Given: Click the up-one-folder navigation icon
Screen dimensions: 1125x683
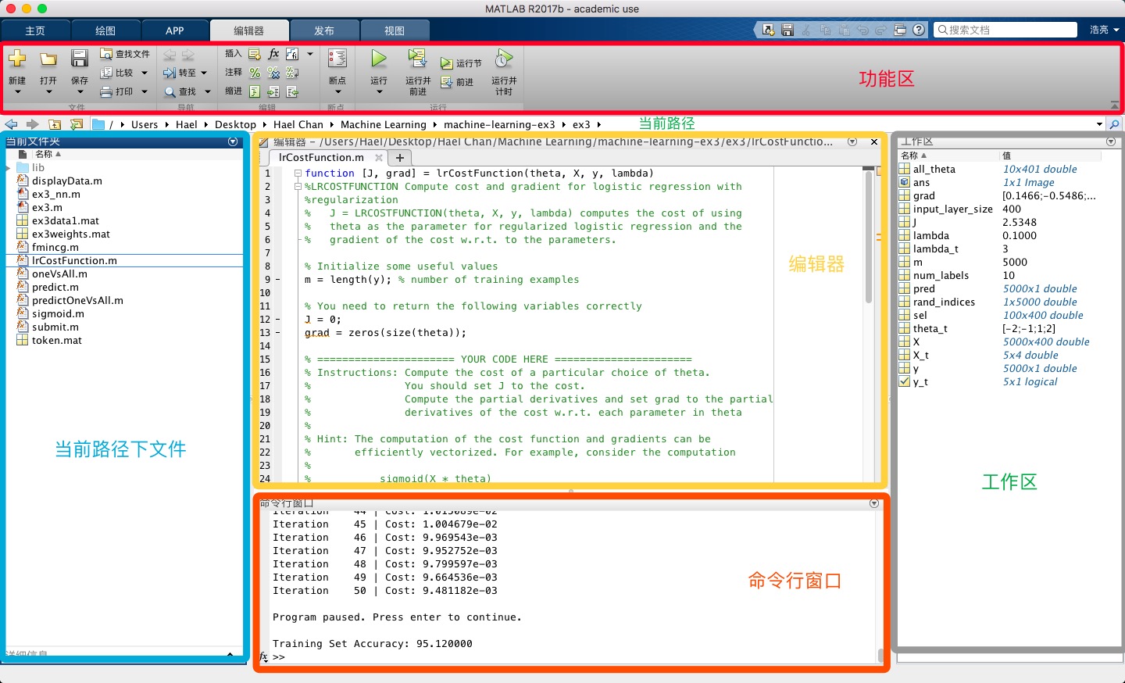Looking at the screenshot, I should (x=55, y=124).
